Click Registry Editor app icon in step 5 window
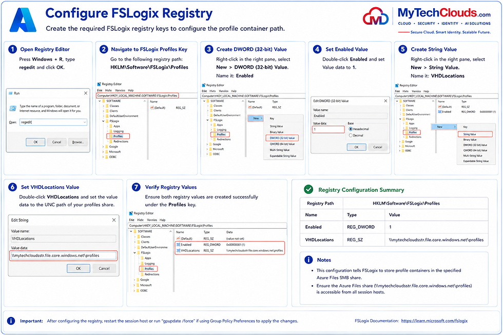The image size is (503, 335). tap(397, 85)
